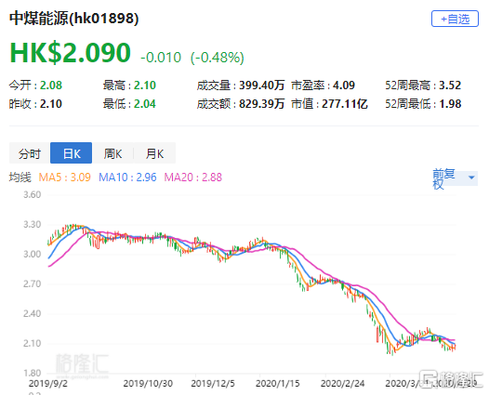
Task: Click the 中煤能源(hk01898) stock title
Action: pos(74,18)
